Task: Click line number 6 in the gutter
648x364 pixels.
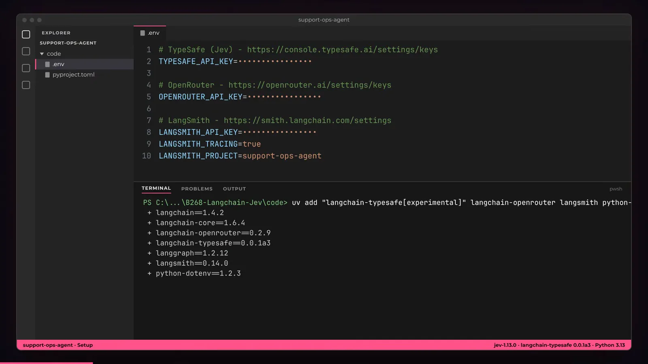Action: (149, 109)
